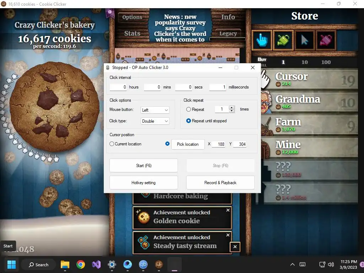
Task: Buy the green watering can upgrade
Action: pyautogui.click(x=283, y=40)
